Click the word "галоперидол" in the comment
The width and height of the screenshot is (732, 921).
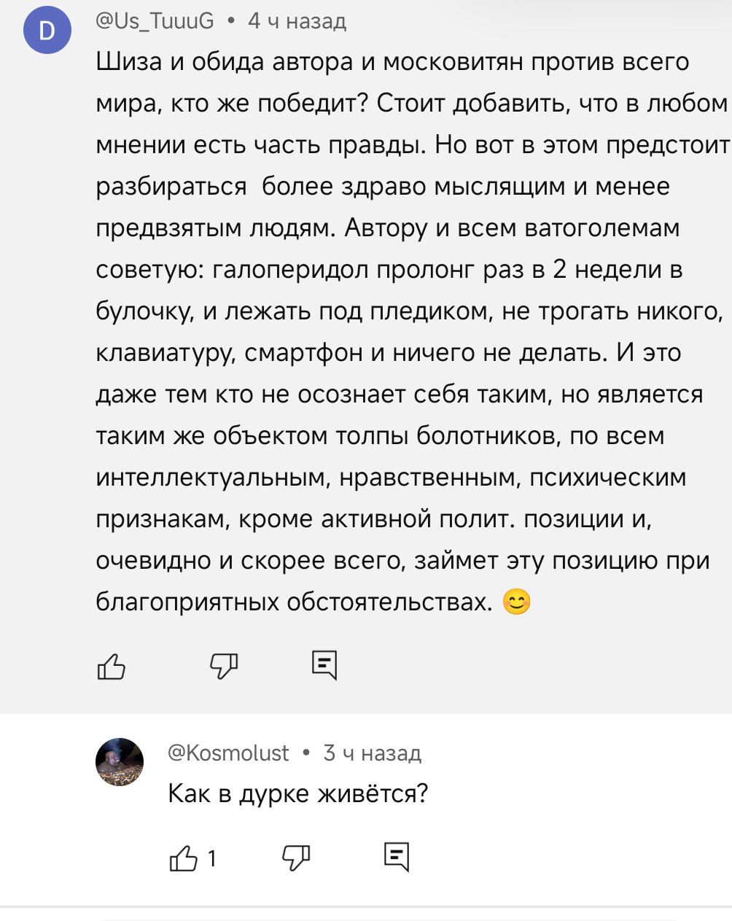(x=291, y=270)
